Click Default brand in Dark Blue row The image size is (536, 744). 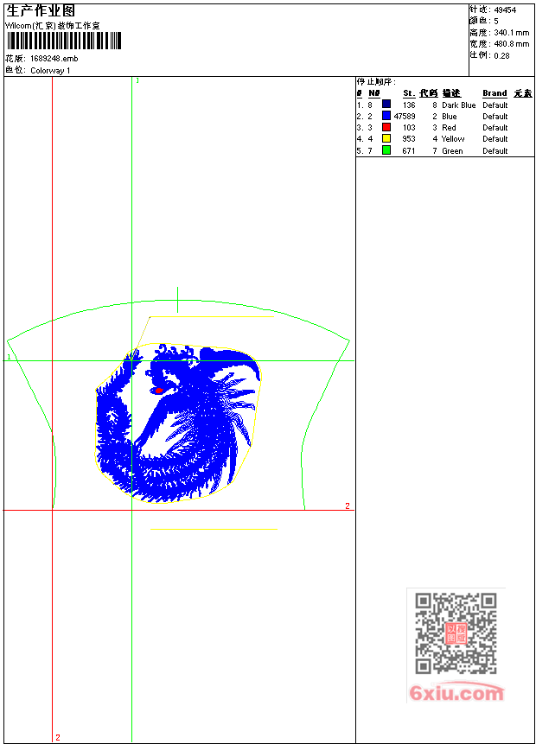pos(495,105)
